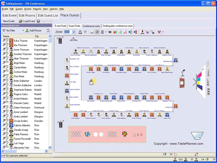Click the New Event button
217x163 pixels.
point(9,21)
